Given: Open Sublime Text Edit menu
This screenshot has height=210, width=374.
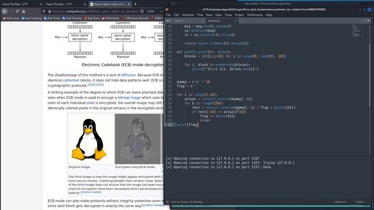Looking at the screenshot, I should click(176, 15).
